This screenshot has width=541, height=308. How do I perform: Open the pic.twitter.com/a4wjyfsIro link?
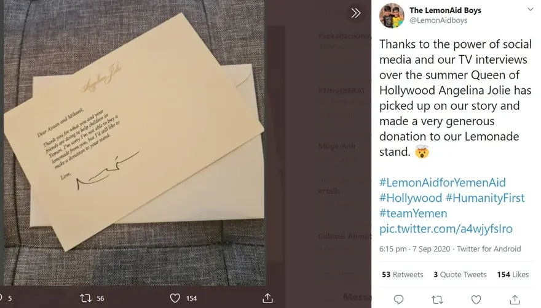coord(446,229)
